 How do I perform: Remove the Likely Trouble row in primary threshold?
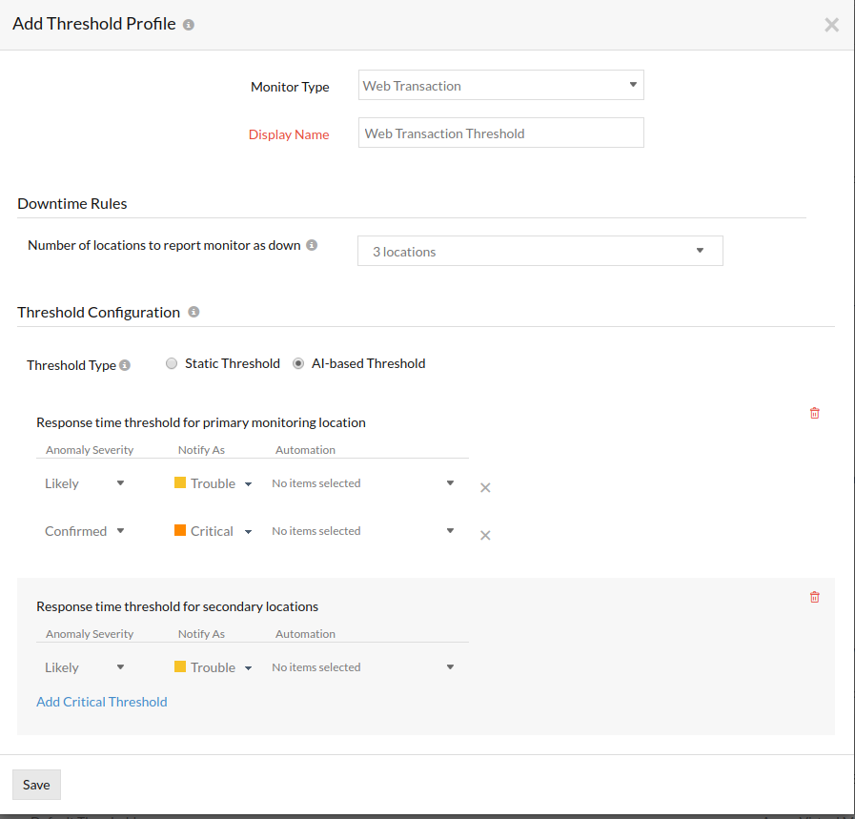click(485, 487)
